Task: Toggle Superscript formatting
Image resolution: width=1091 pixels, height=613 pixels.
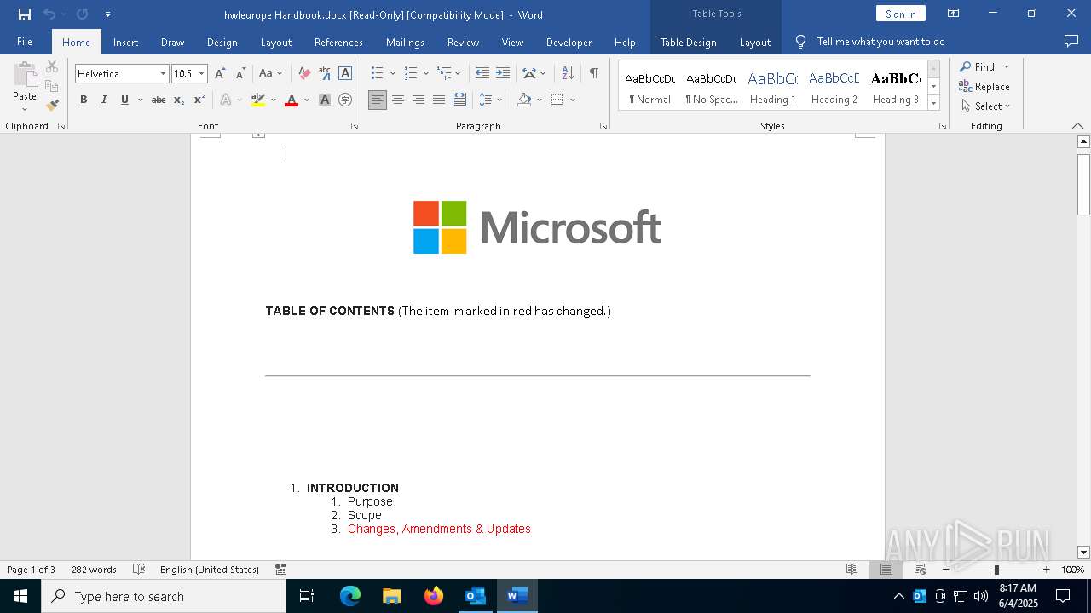Action: (199, 100)
